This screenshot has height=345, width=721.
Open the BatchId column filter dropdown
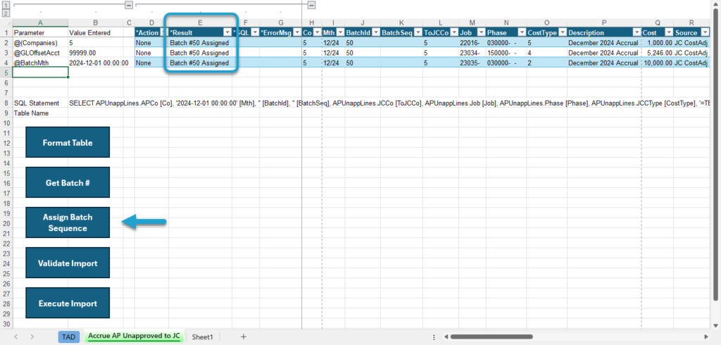375,32
